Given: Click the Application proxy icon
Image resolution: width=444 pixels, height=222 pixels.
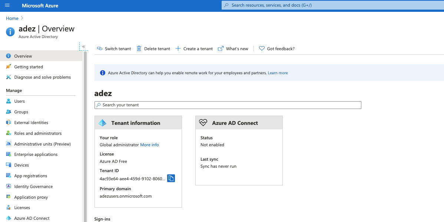Looking at the screenshot, I should pyautogui.click(x=9, y=197).
